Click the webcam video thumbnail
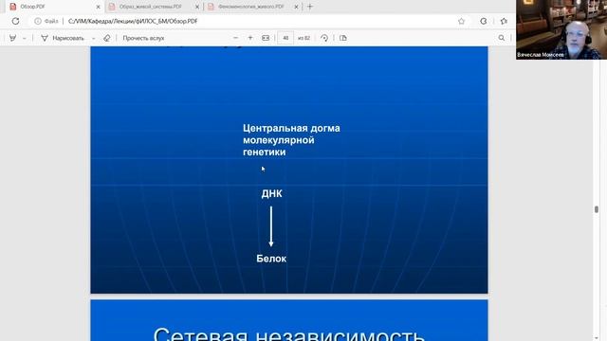Viewport: 607px width, 341px height. pos(561,29)
